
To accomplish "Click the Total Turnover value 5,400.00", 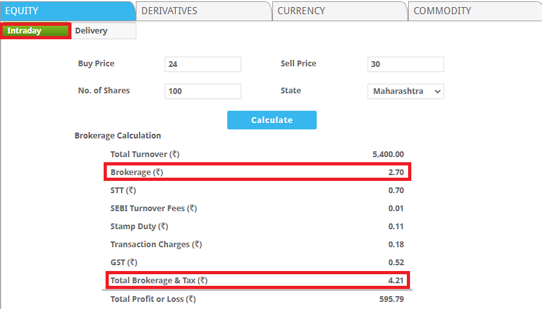I will 388,154.
